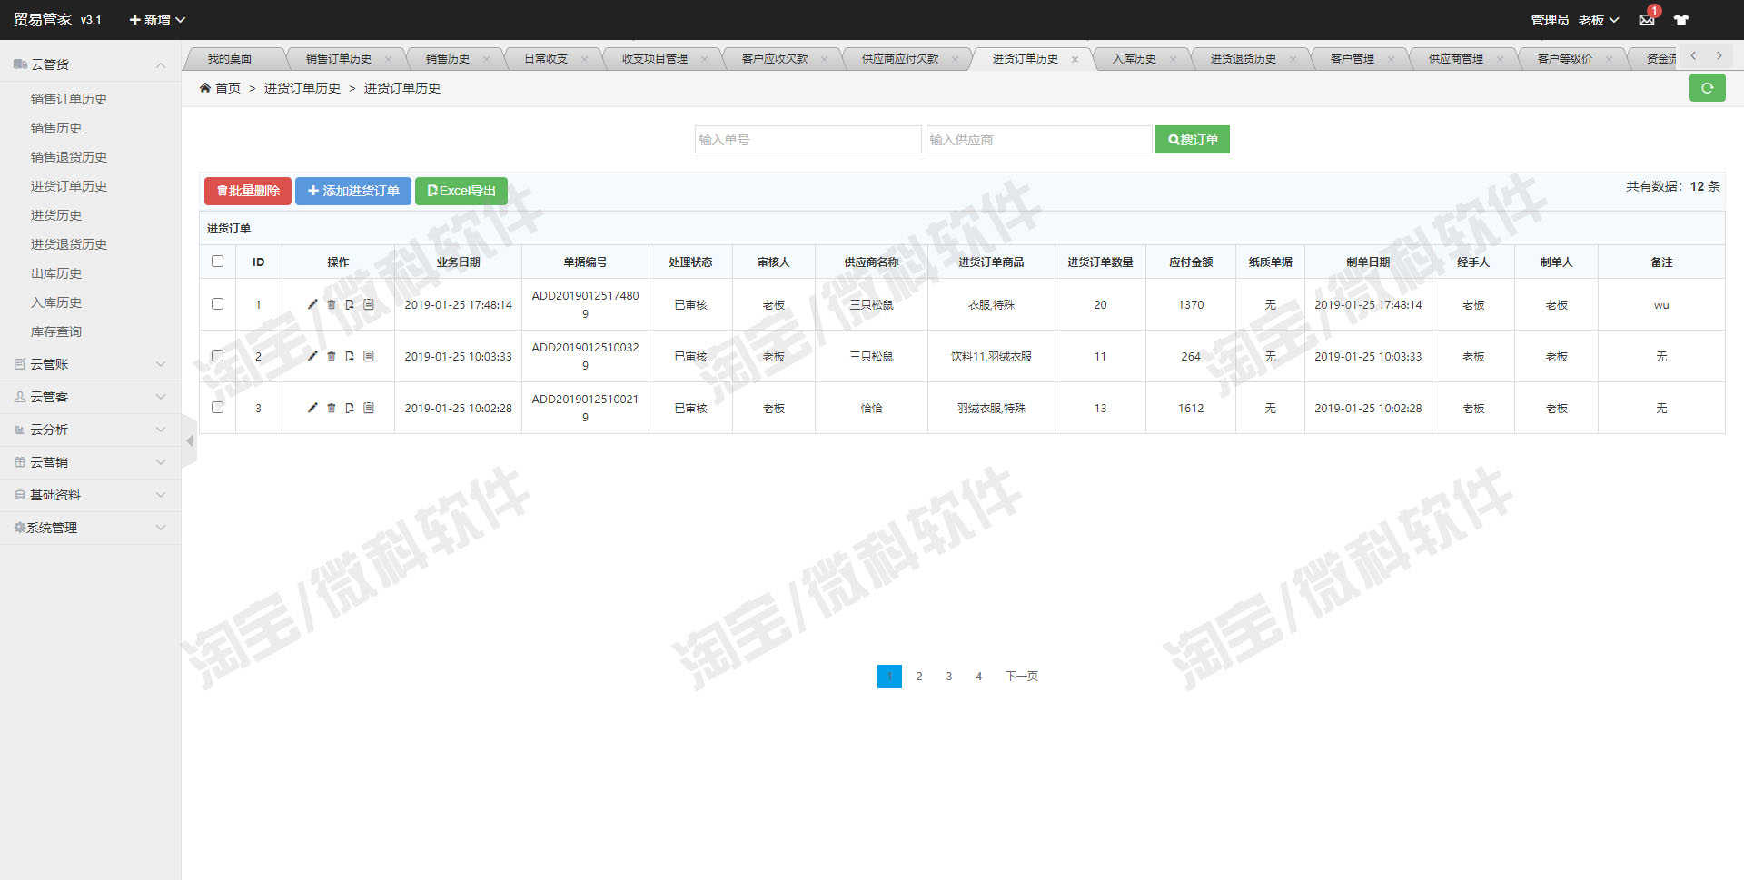Collapse the 云管货 sidebar section

[x=91, y=64]
